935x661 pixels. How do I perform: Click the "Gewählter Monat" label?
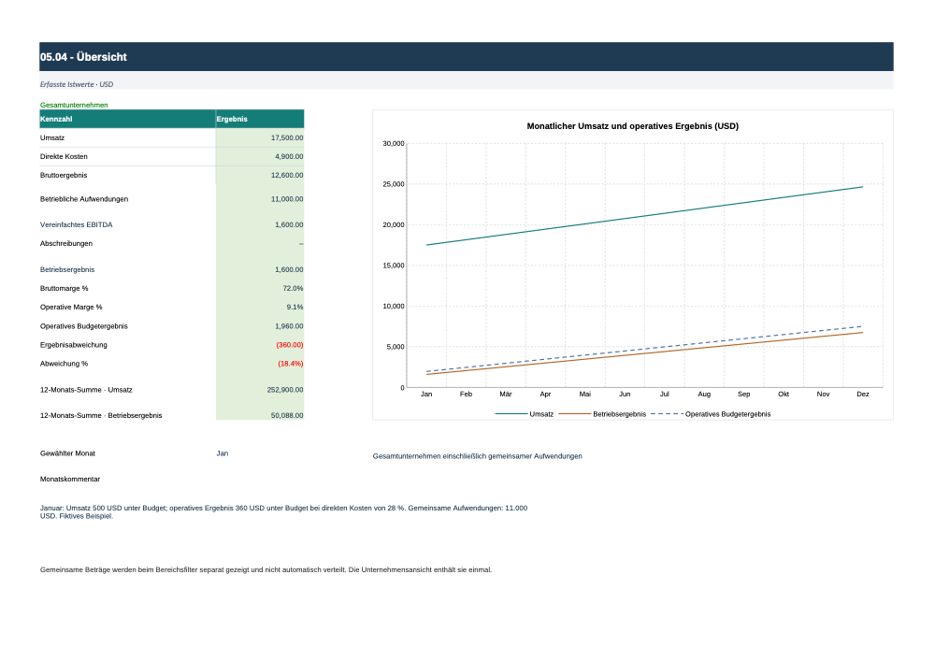67,453
